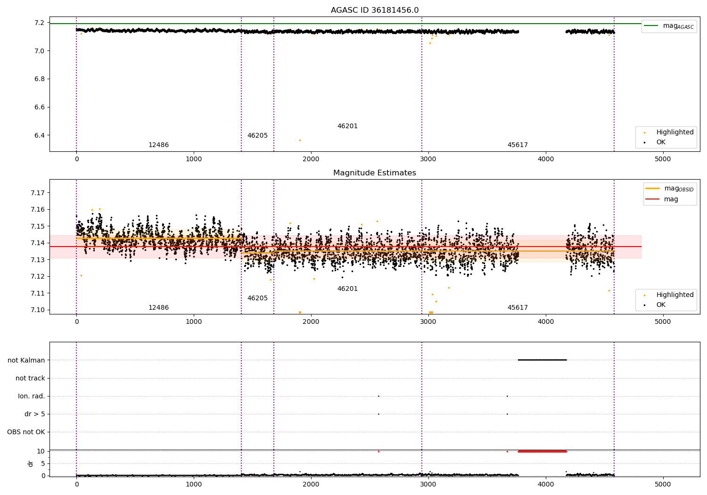Image resolution: width=707 pixels, height=495 pixels.
Task: Click the 6.4 y-tick in top plot
Action: tap(40, 136)
